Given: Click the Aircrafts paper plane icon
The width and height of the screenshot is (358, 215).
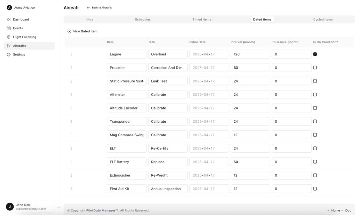Looking at the screenshot, I should (9, 46).
